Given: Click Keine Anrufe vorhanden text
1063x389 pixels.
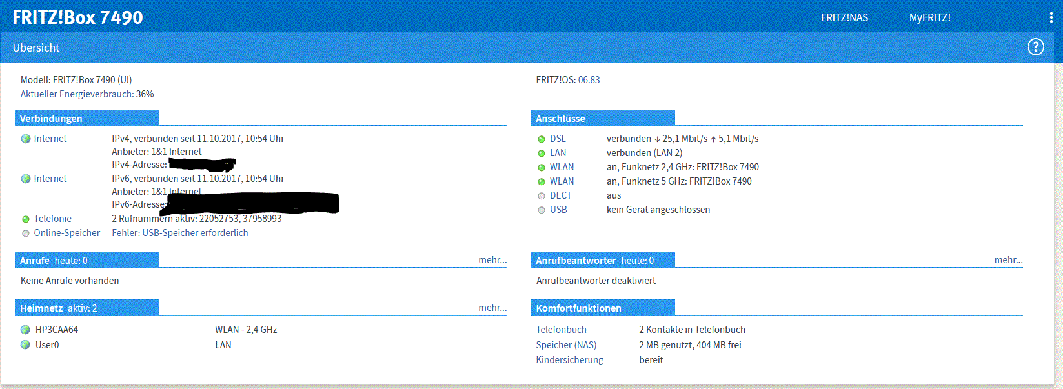Looking at the screenshot, I should 70,281.
